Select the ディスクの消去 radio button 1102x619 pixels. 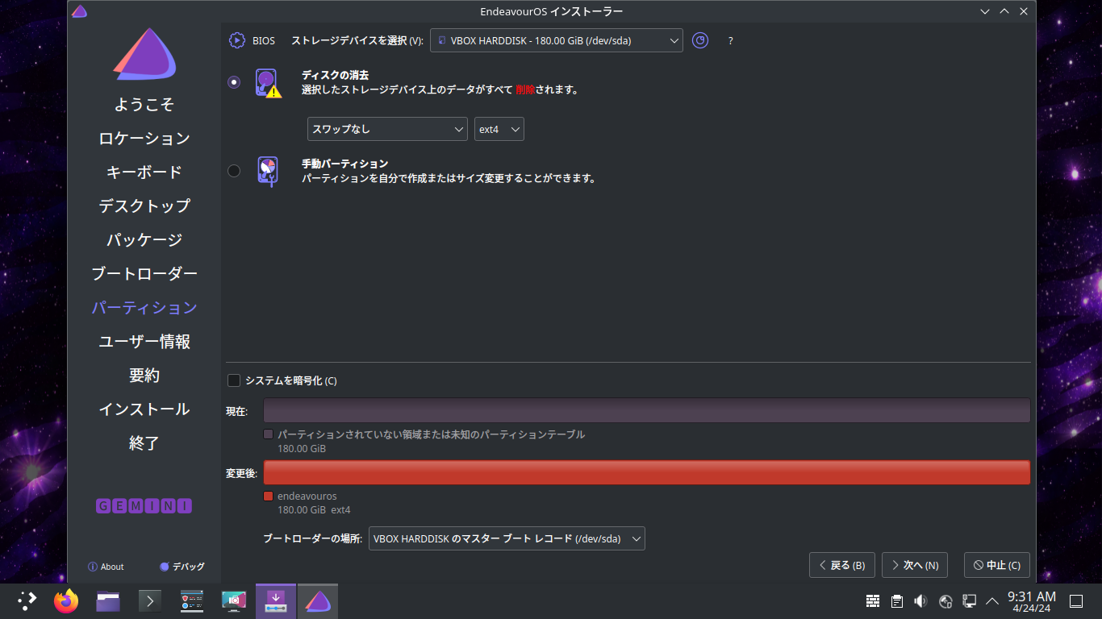click(x=234, y=82)
